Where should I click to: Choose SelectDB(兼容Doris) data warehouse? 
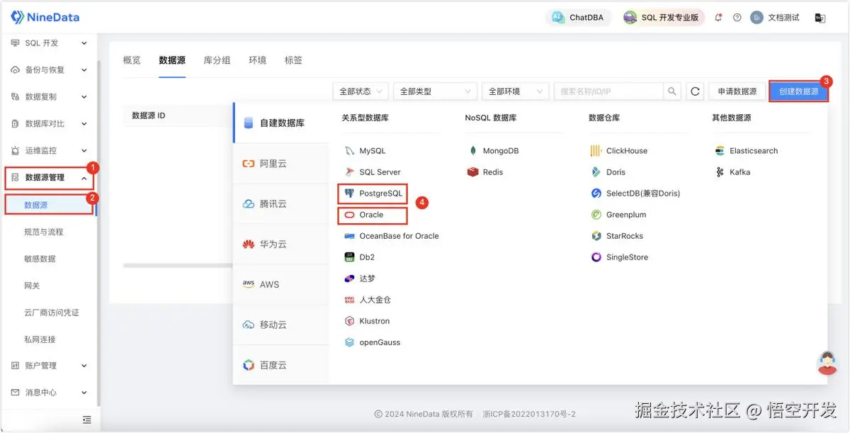635,193
